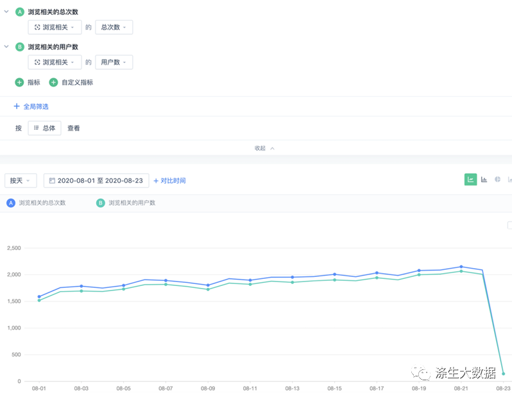Switch to line chart view

pos(470,180)
